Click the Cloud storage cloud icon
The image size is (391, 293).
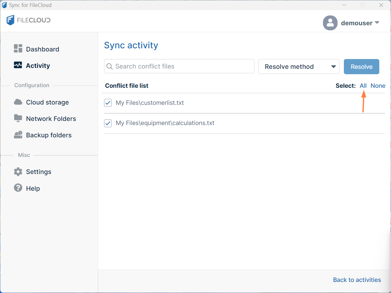(x=18, y=102)
